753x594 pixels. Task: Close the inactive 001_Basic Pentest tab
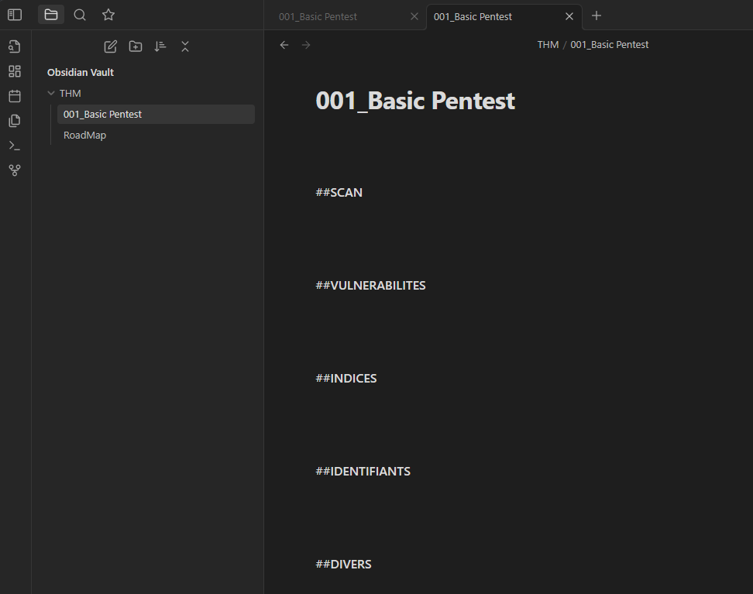pos(414,16)
